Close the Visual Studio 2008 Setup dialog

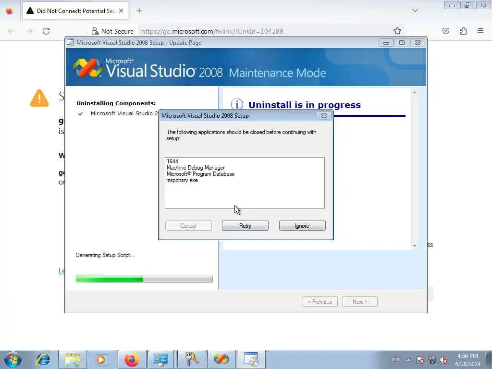click(324, 116)
